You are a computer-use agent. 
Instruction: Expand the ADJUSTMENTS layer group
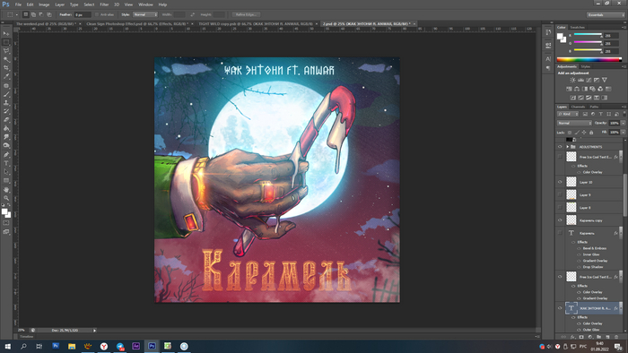pos(568,147)
